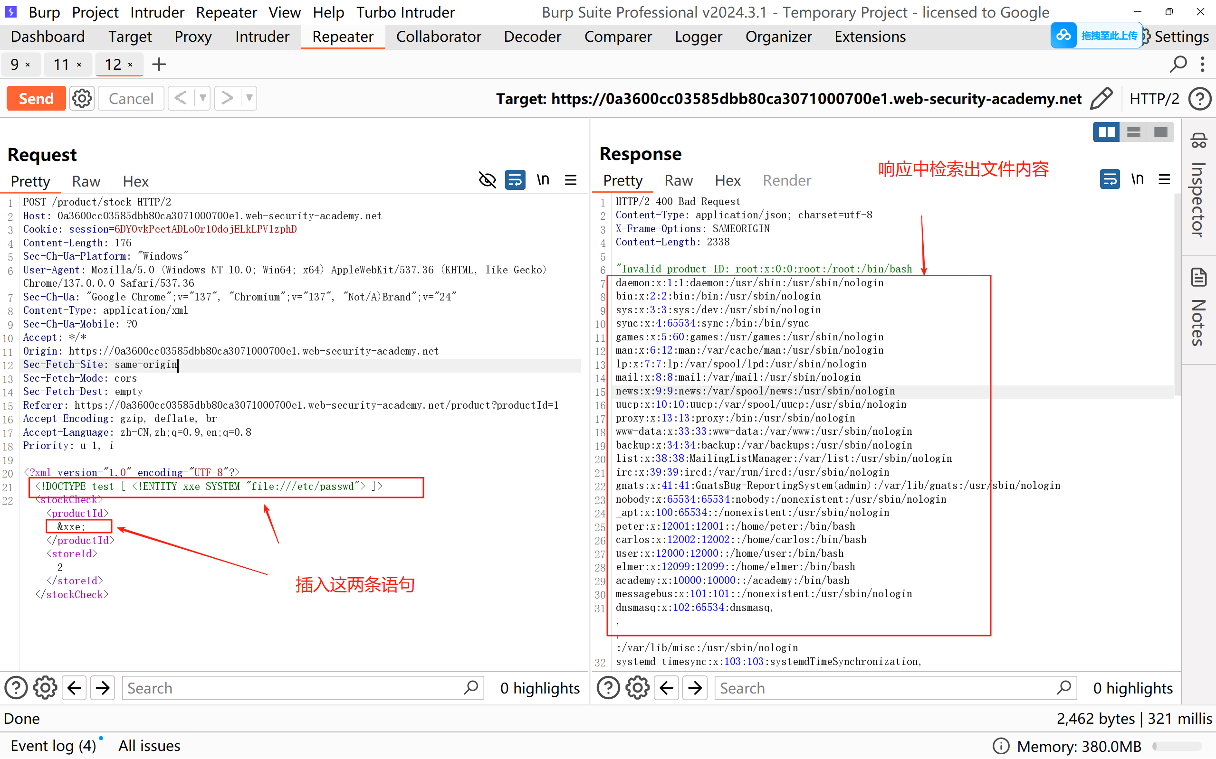This screenshot has width=1216, height=759.
Task: Click the Repeater tab search magnifier
Action: coord(1178,64)
